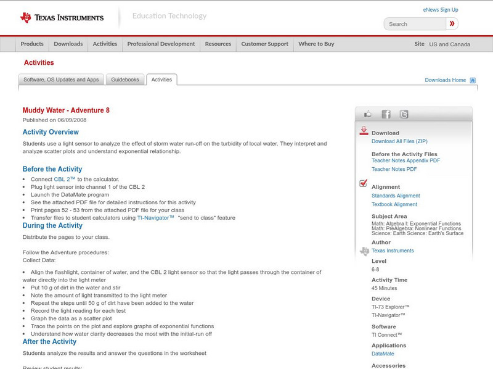Click the 6-8 level value

click(x=375, y=270)
